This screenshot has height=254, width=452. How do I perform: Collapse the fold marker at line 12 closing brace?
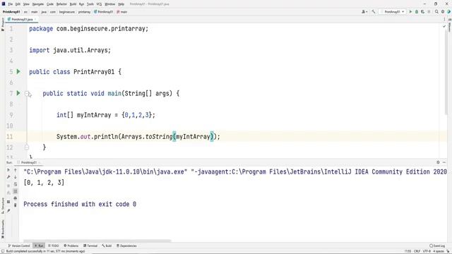[27, 147]
